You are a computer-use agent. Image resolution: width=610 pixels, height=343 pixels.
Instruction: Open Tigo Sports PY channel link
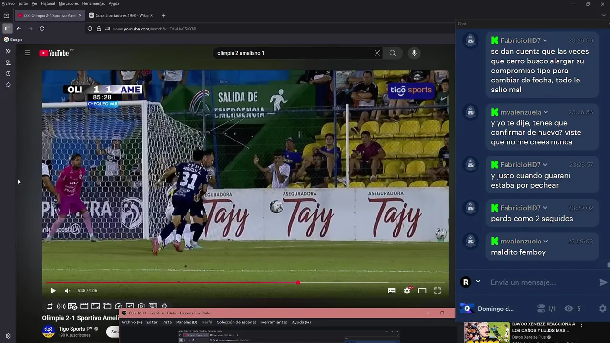pos(75,329)
